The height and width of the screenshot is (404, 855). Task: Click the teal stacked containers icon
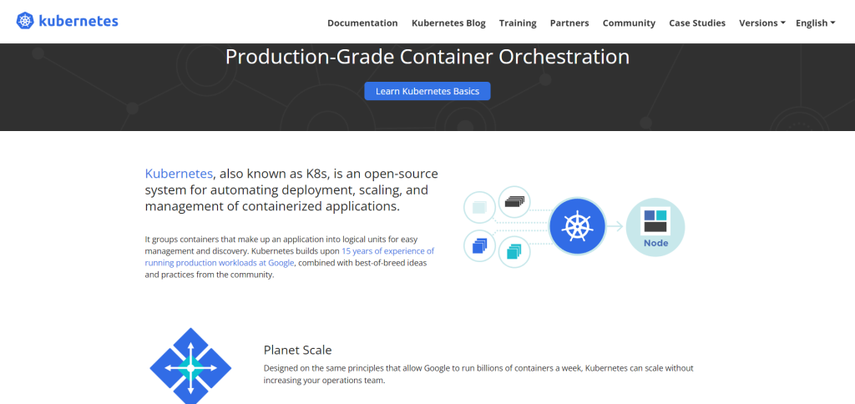514,251
